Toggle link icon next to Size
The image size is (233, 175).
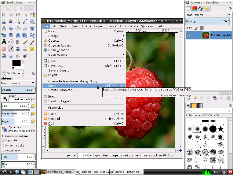33,106
